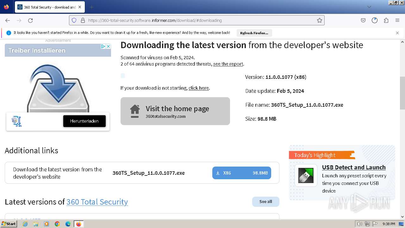
Task: Click the File name 360TS_Setup_11.0.0.1077.exe detail line
Action: point(294,105)
